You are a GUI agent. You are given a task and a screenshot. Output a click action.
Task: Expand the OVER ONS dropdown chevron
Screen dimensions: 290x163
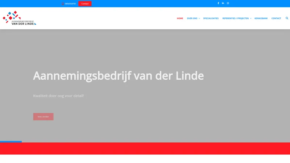tap(199, 18)
